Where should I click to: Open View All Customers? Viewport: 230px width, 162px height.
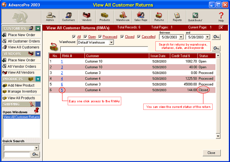(21, 47)
